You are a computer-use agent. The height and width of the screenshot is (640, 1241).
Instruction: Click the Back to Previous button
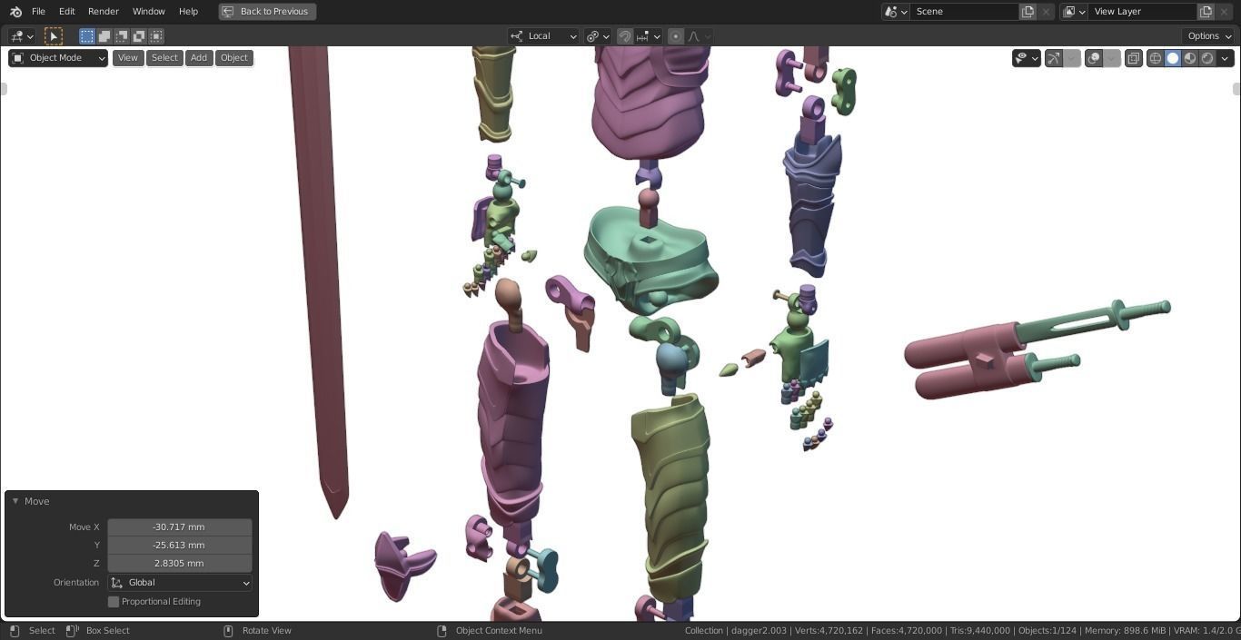click(x=267, y=12)
